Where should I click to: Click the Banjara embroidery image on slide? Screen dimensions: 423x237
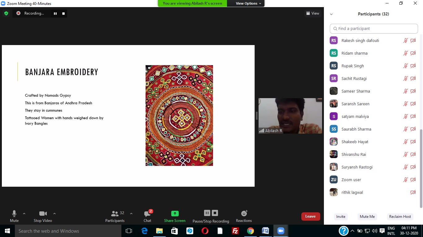point(179,115)
